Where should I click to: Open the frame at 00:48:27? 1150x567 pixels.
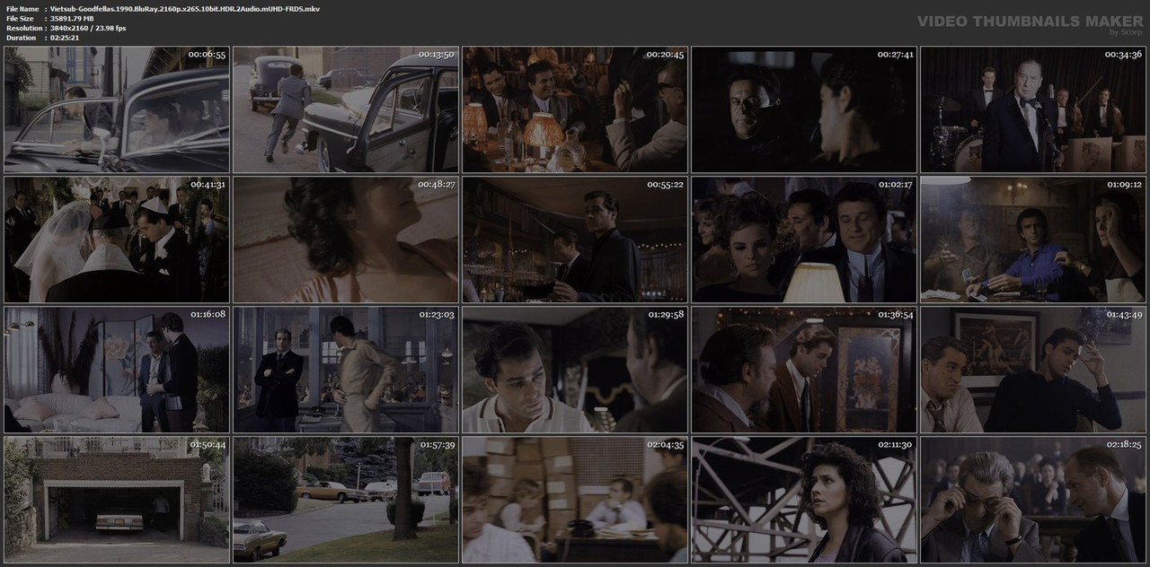point(346,240)
